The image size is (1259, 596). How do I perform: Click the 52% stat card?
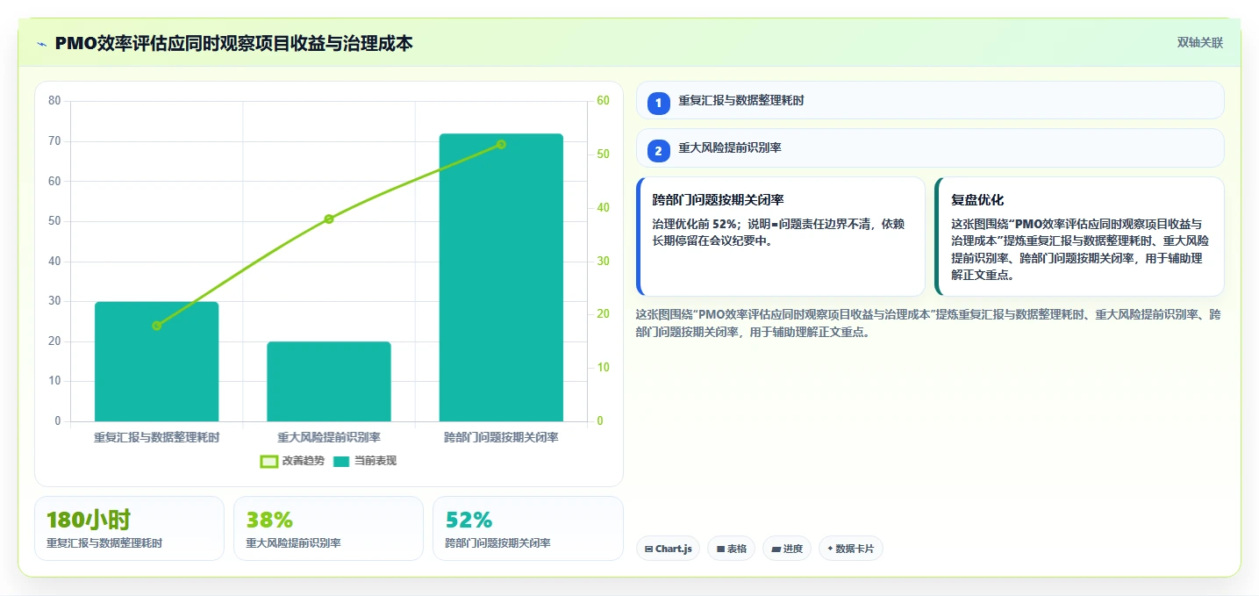click(x=528, y=528)
